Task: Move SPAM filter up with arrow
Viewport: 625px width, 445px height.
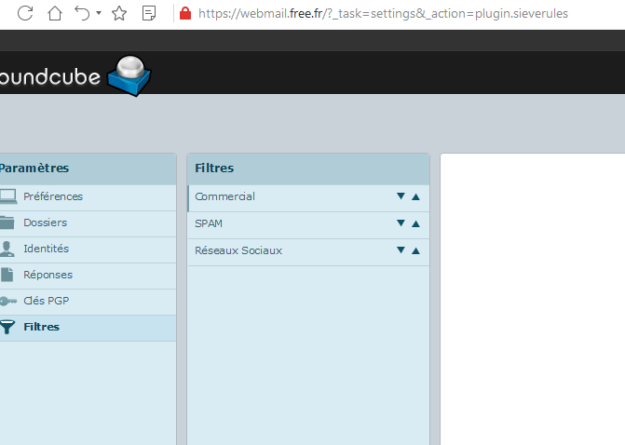Action: point(415,223)
